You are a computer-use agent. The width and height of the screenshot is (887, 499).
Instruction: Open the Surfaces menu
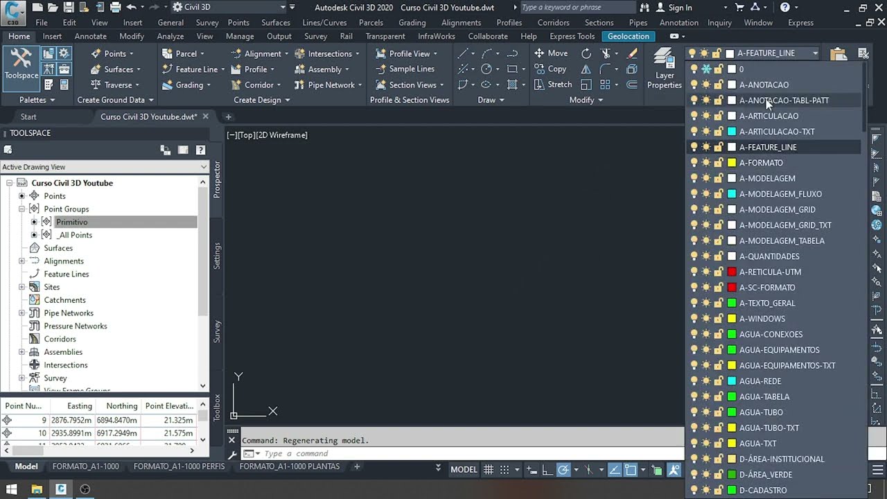276,23
